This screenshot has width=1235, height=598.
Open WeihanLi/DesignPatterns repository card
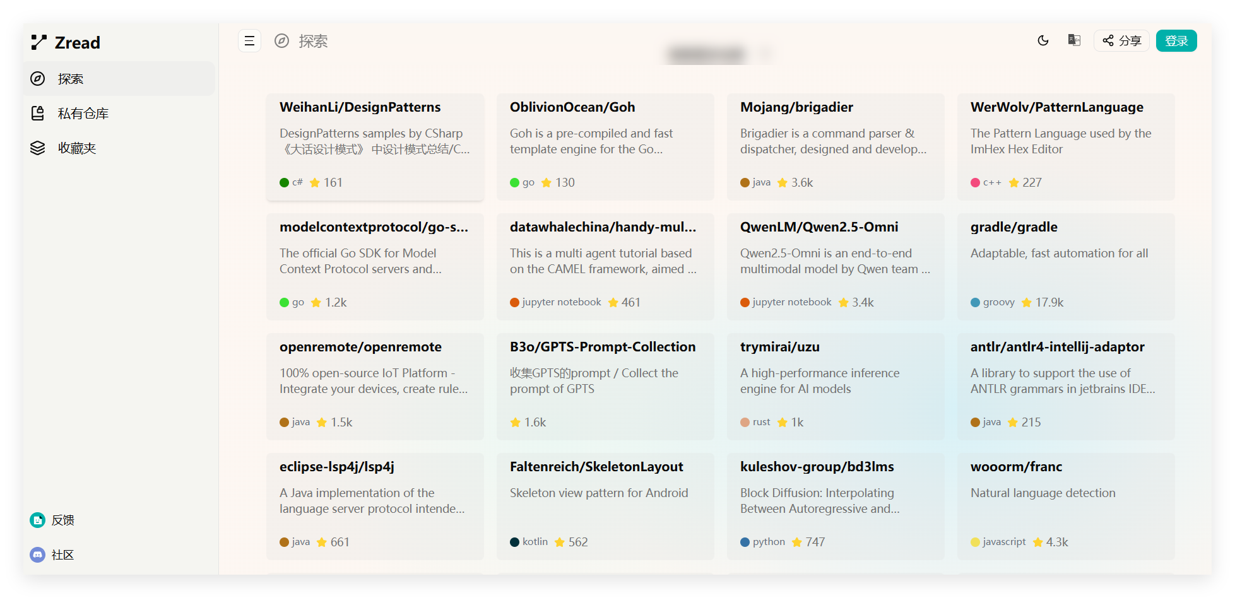375,147
